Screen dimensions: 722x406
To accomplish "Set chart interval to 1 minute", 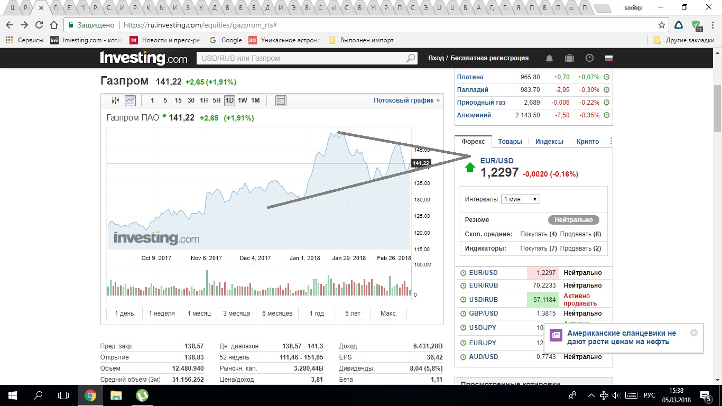I will click(x=153, y=100).
